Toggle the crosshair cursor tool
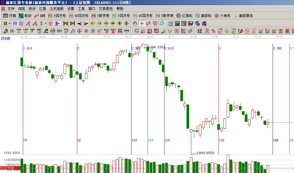Screen dimensions: 294x173 tap(142, 23)
